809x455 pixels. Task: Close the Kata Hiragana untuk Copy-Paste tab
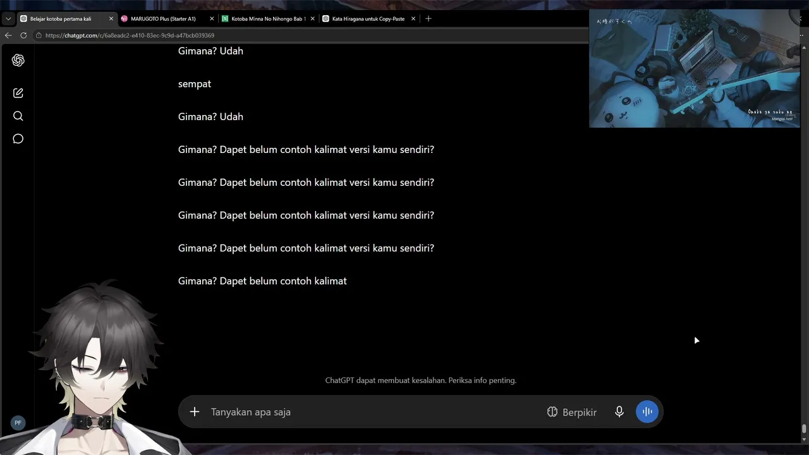pos(413,19)
